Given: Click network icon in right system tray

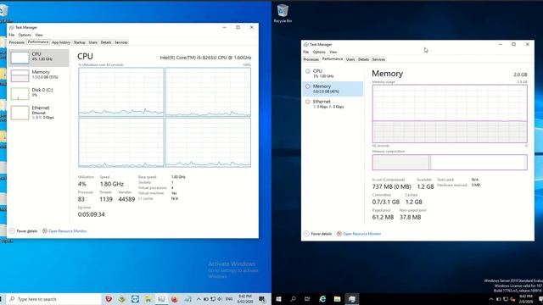Looking at the screenshot, I should (x=506, y=299).
